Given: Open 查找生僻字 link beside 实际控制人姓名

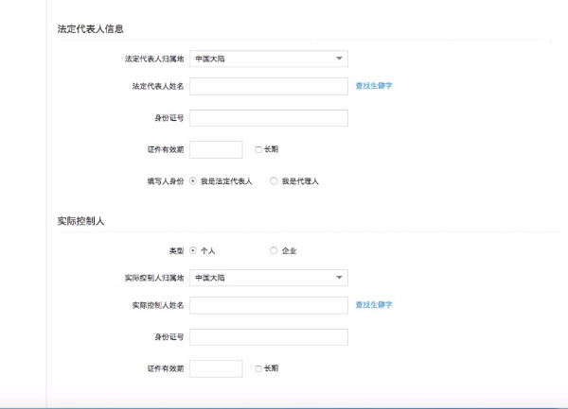Looking at the screenshot, I should tap(374, 304).
